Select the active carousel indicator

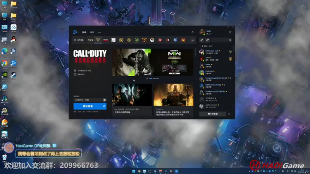click(151, 78)
